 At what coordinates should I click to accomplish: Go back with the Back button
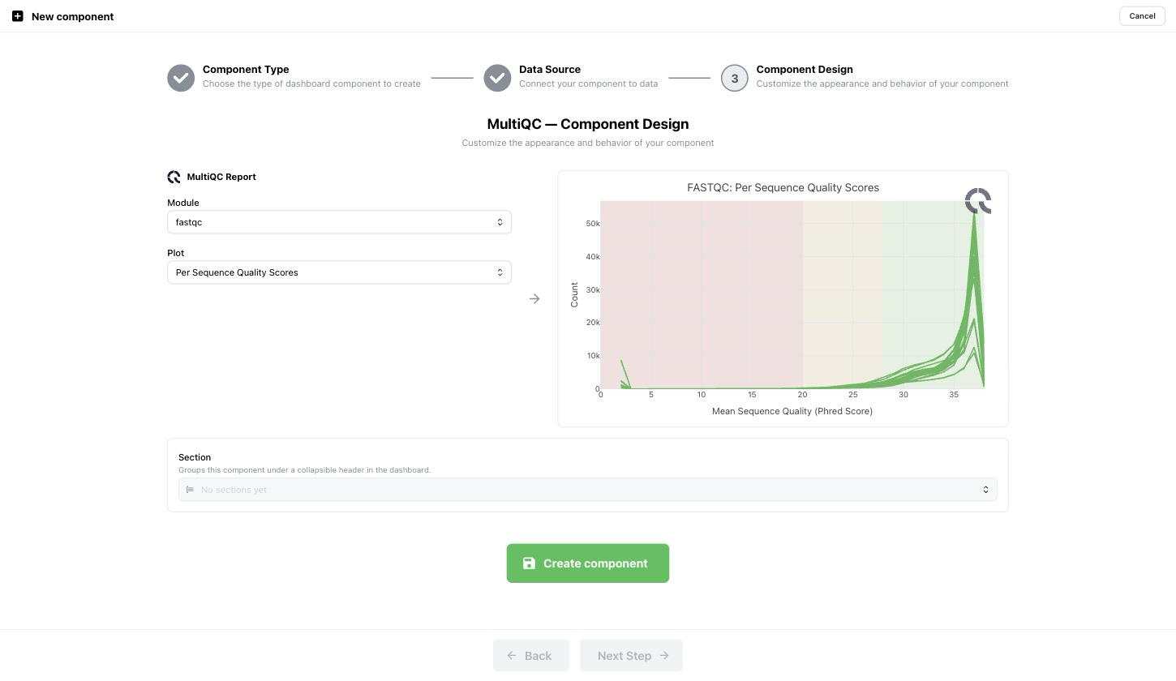pos(531,656)
